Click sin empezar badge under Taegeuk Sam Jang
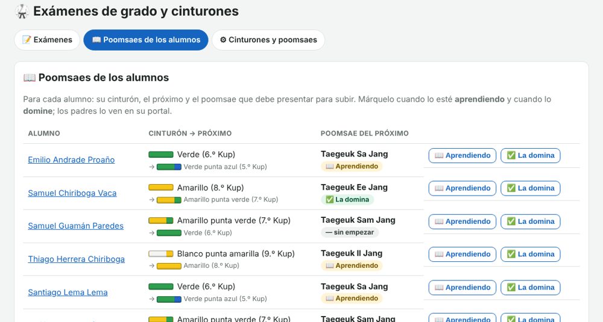This screenshot has width=603, height=322. tap(350, 232)
